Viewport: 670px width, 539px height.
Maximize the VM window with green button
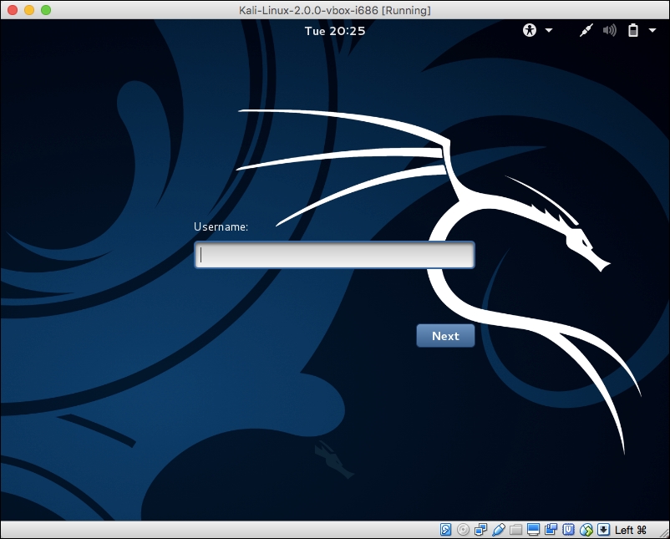(46, 10)
